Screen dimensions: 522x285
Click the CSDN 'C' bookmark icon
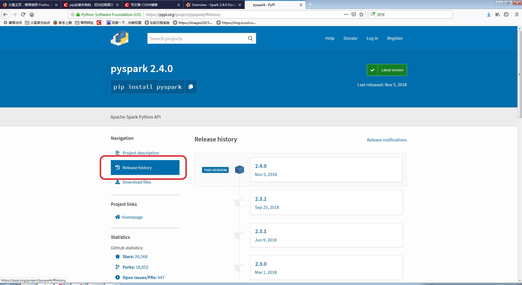(x=99, y=23)
